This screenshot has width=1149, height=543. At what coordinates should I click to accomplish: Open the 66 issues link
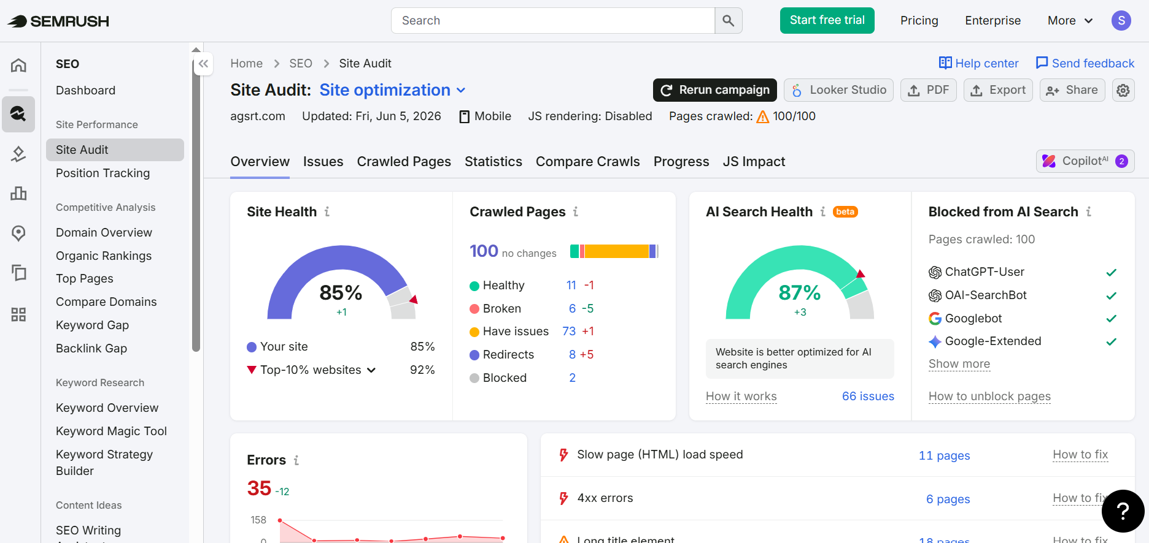[868, 397]
